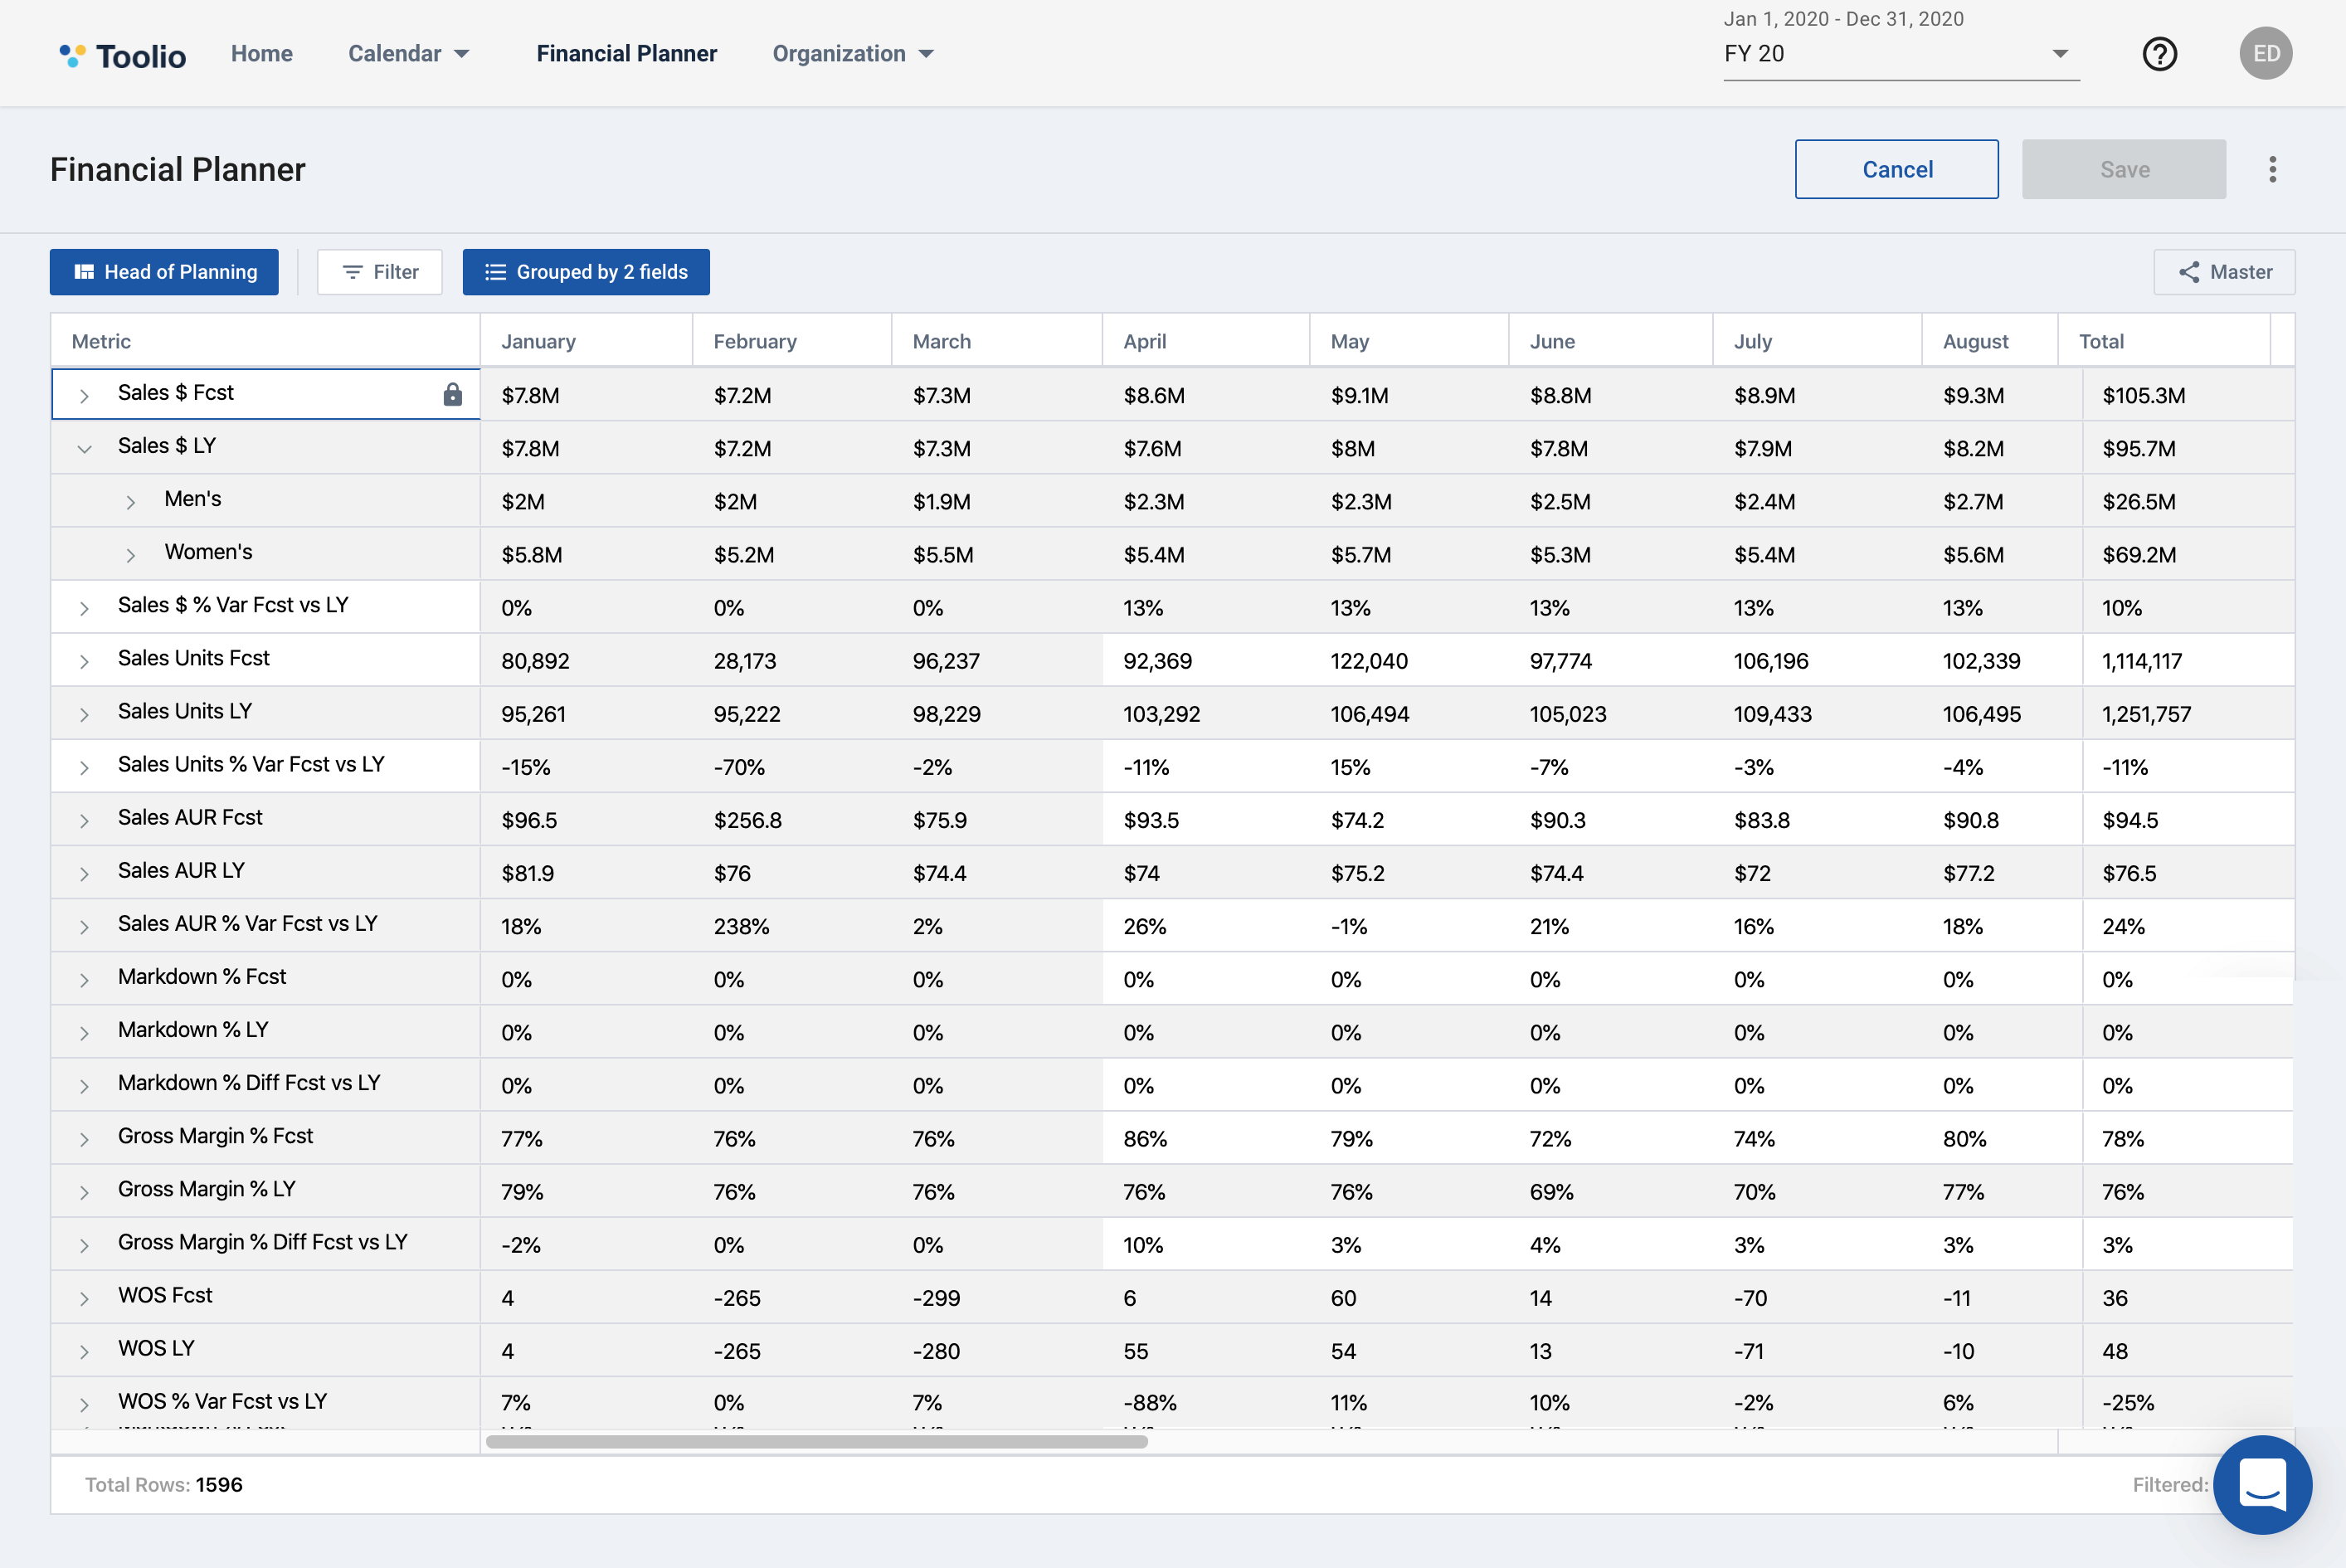Click the Master share button
The height and width of the screenshot is (1568, 2346).
[x=2224, y=272]
